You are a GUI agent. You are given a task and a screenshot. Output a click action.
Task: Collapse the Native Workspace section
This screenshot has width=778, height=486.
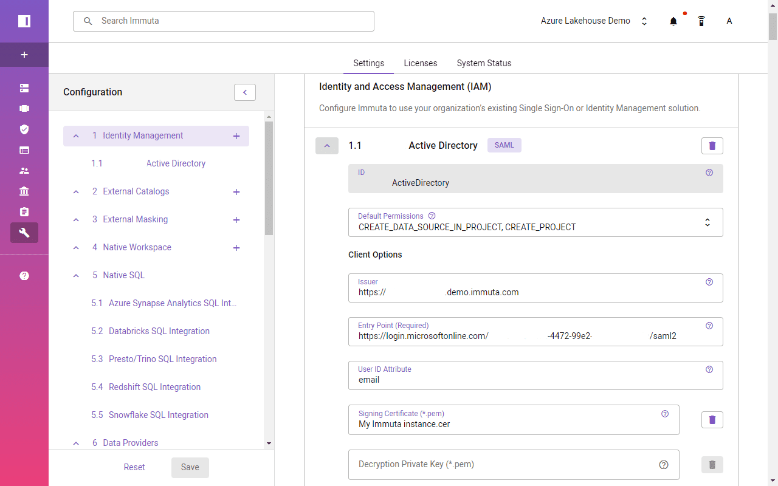click(x=76, y=248)
